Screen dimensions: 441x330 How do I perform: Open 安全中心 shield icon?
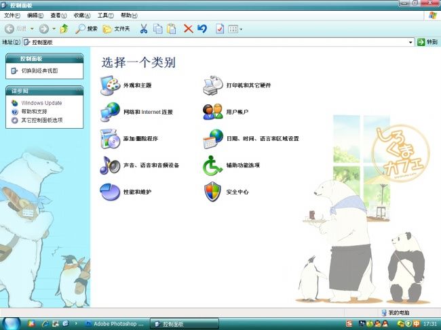click(x=213, y=192)
